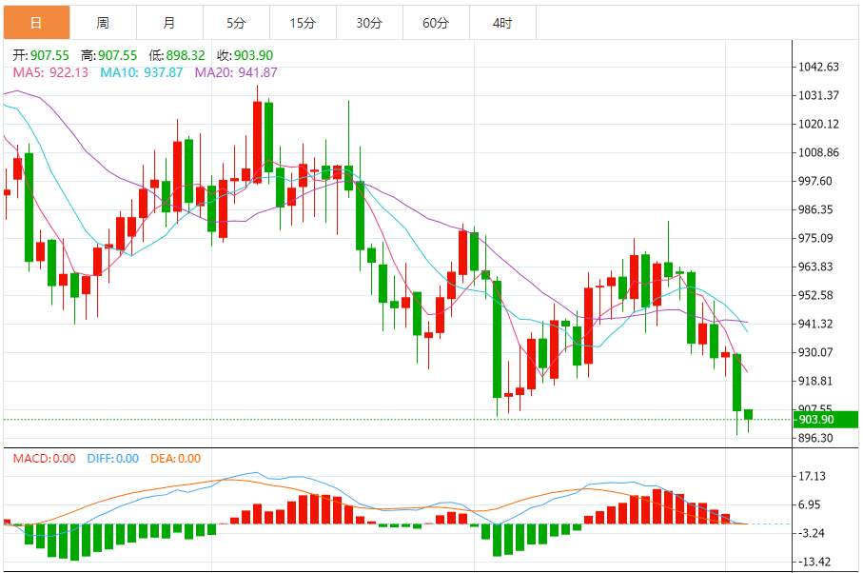Screen dimensions: 863x573
Task: Click the latest small green candlestick
Action: tap(748, 414)
